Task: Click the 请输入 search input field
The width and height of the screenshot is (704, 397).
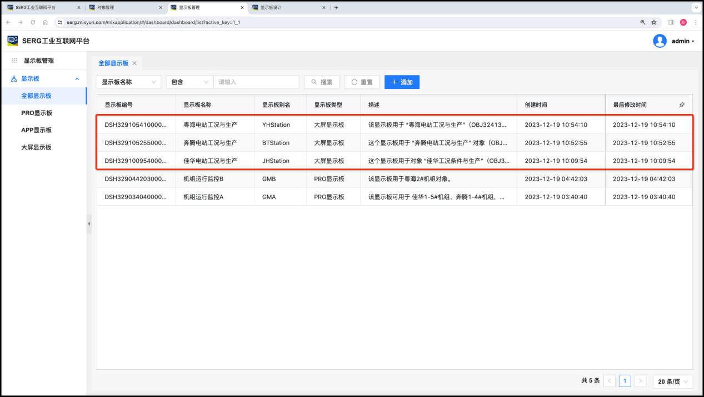Action: (x=256, y=82)
